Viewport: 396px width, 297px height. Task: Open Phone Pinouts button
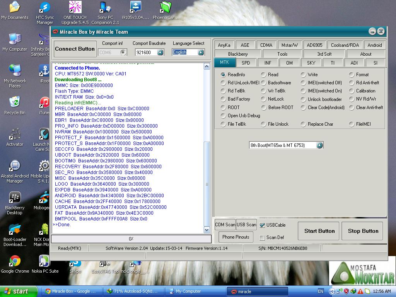[236, 237]
